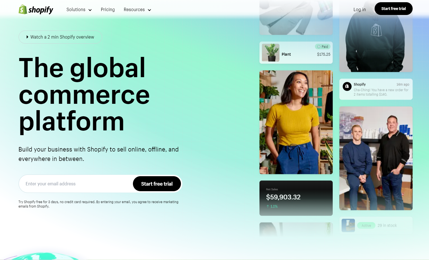Click the Shopify notification avatar icon

347,86
